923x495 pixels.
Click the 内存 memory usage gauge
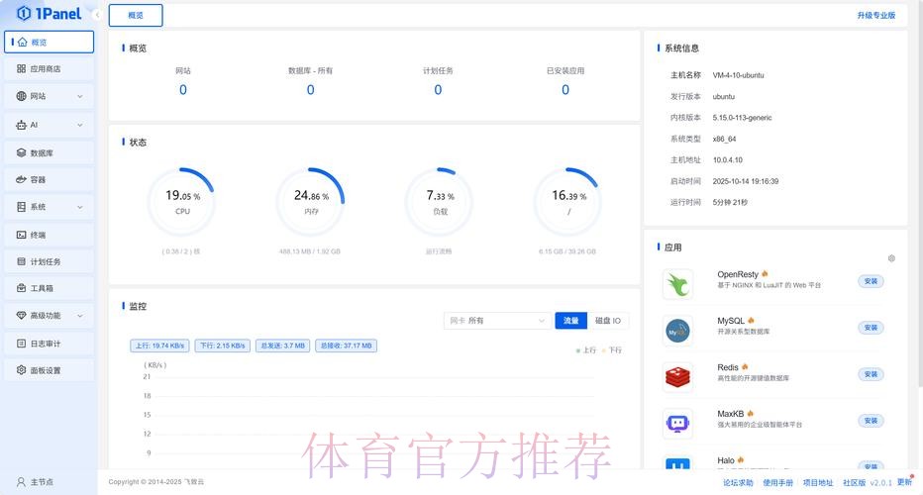tap(311, 202)
